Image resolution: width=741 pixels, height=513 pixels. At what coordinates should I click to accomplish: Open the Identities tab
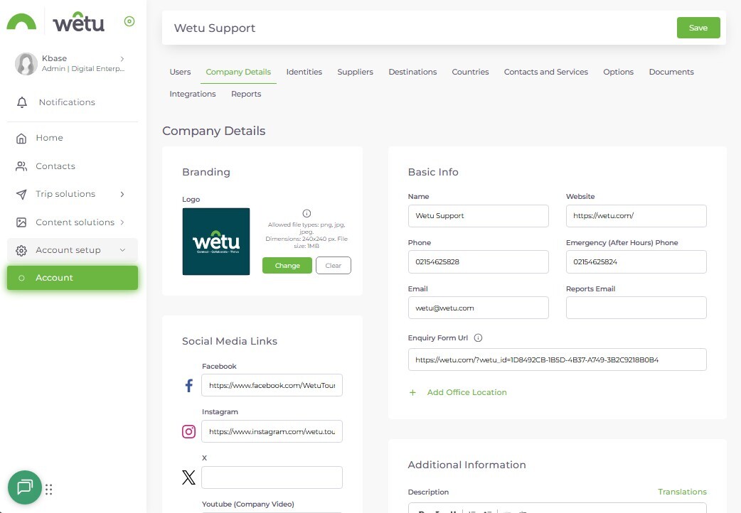pos(304,72)
